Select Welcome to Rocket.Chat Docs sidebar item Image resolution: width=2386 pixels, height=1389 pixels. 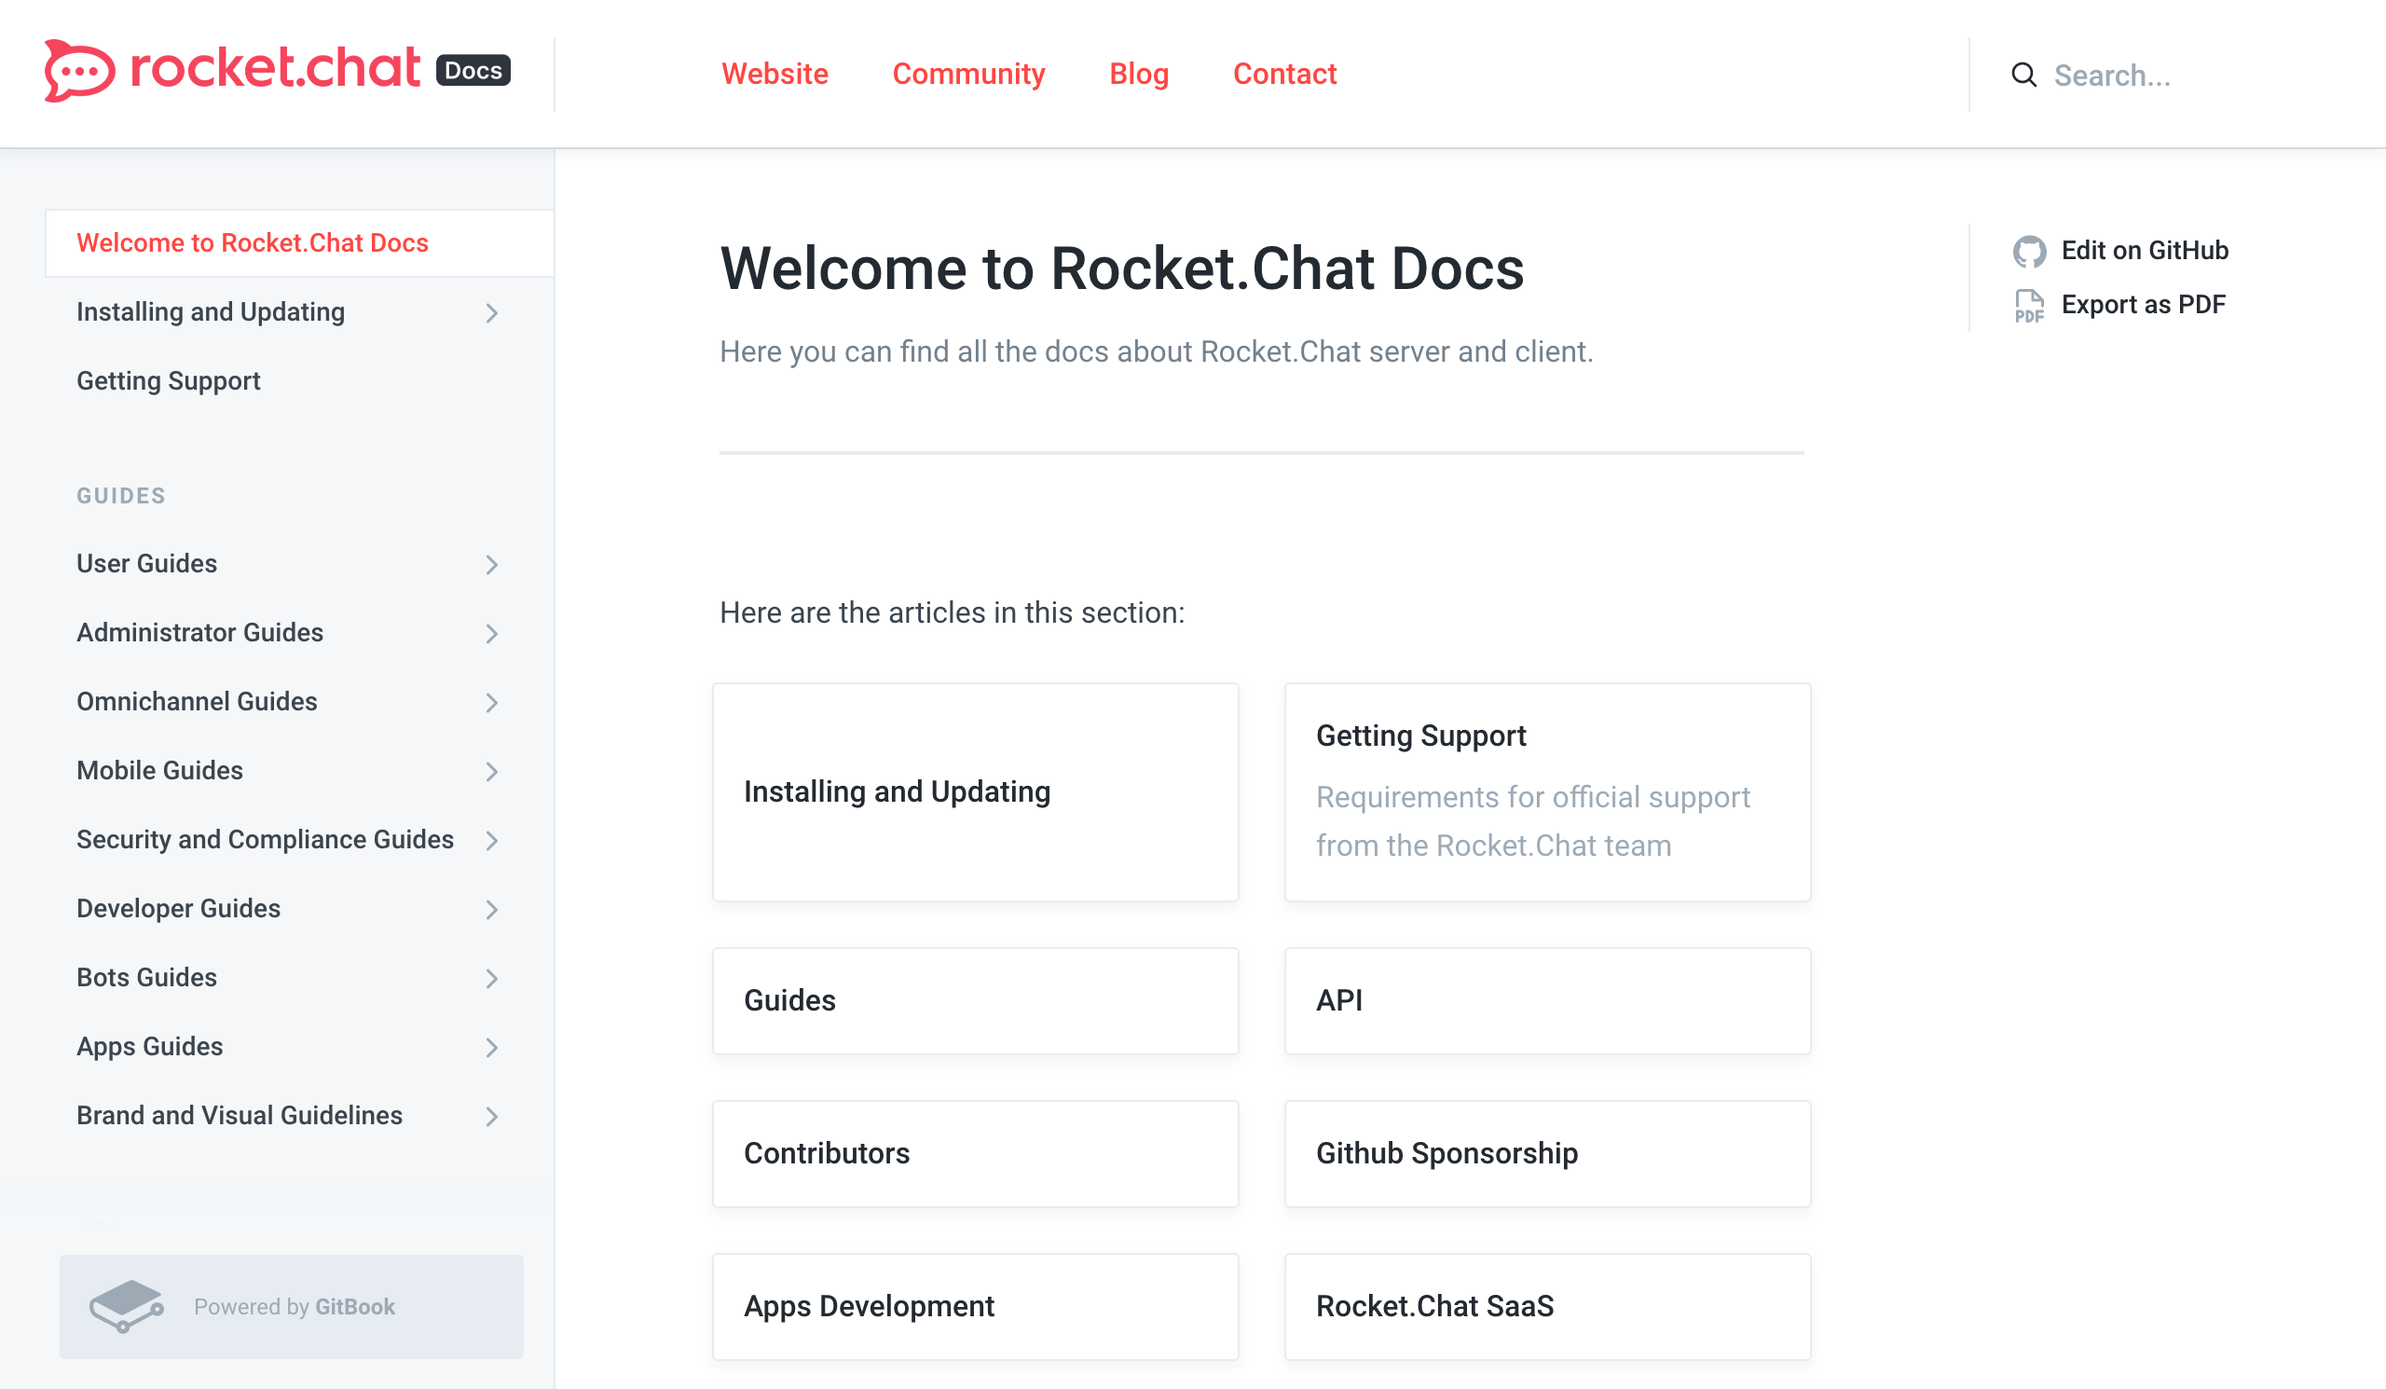pyautogui.click(x=299, y=243)
